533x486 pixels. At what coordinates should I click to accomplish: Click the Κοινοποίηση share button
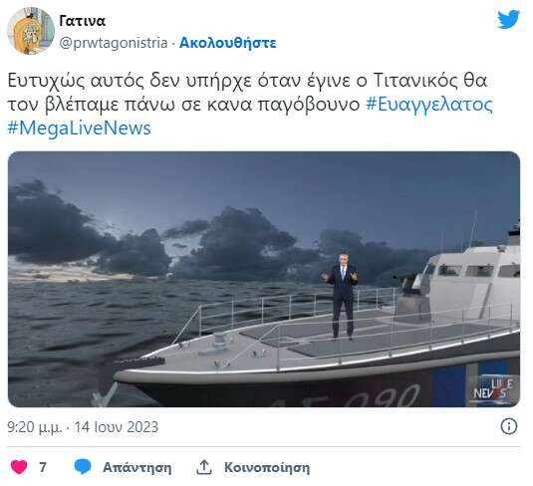(267, 468)
